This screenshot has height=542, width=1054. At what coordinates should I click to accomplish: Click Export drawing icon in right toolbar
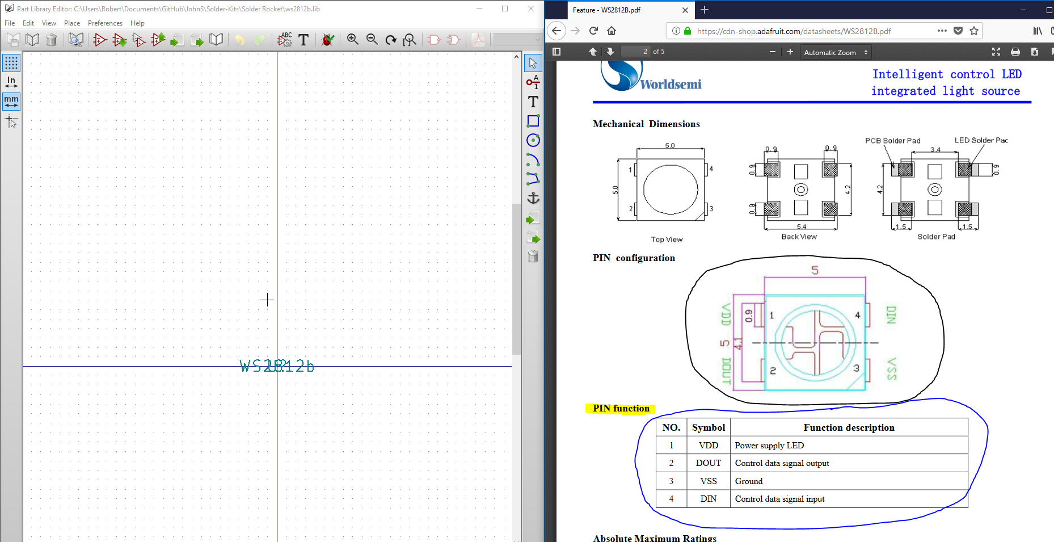tap(533, 238)
